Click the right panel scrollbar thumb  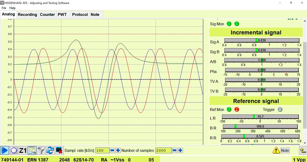[x=305, y=85]
